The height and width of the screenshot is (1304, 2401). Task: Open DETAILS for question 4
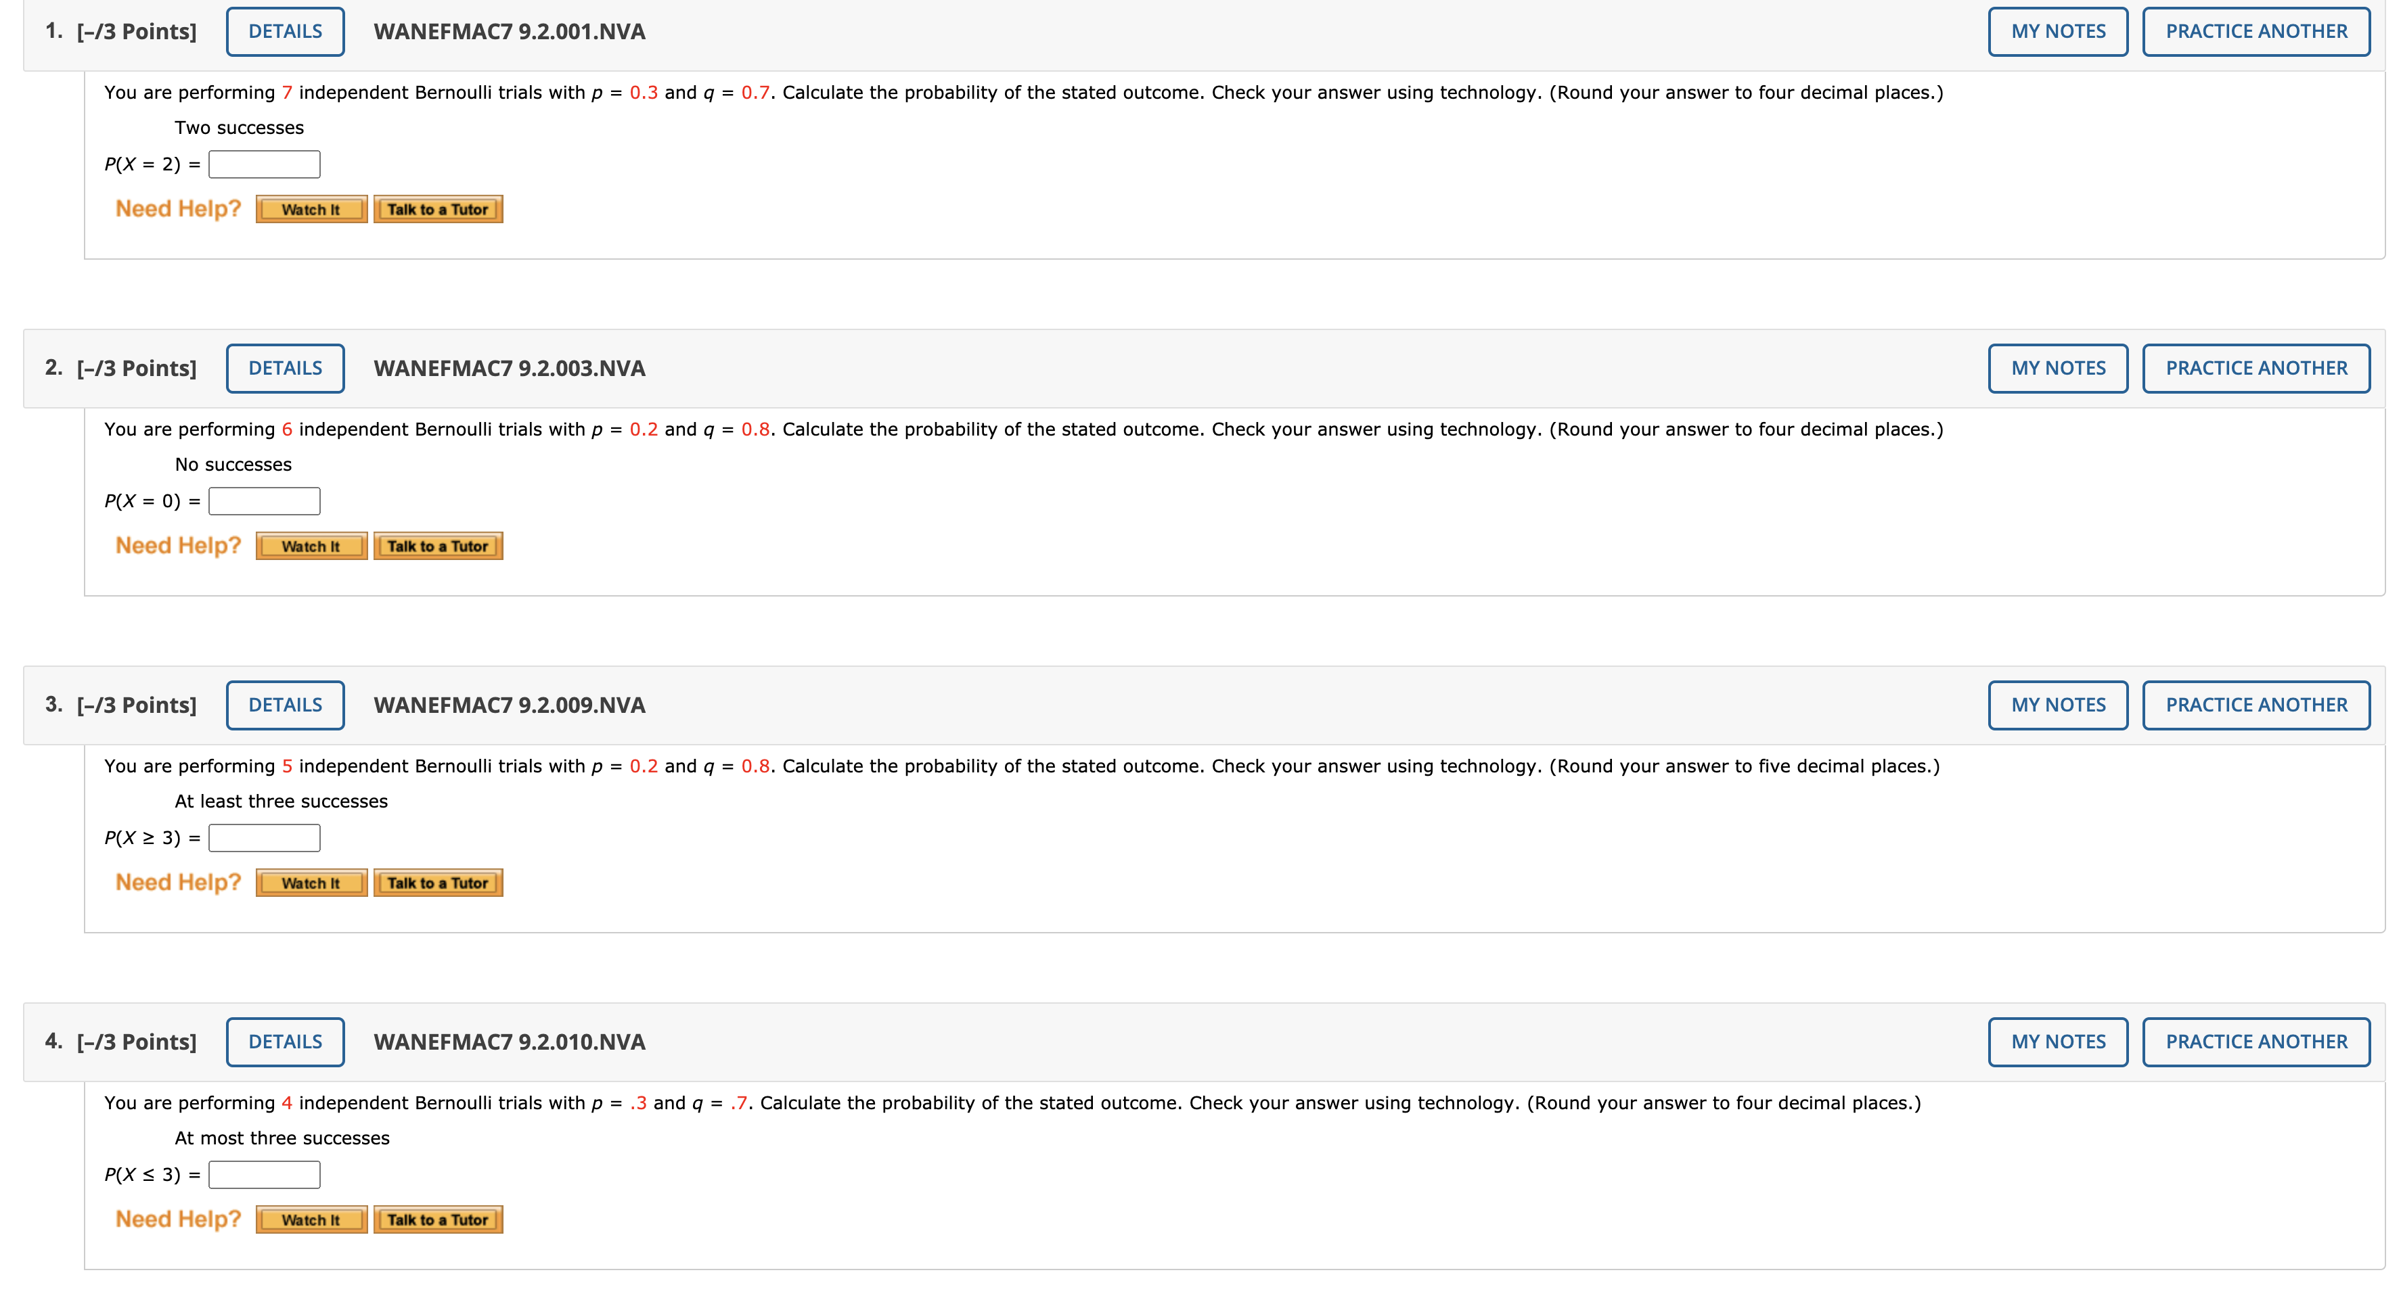coord(285,1042)
